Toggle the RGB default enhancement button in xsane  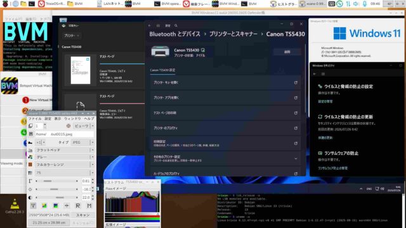click(33, 206)
